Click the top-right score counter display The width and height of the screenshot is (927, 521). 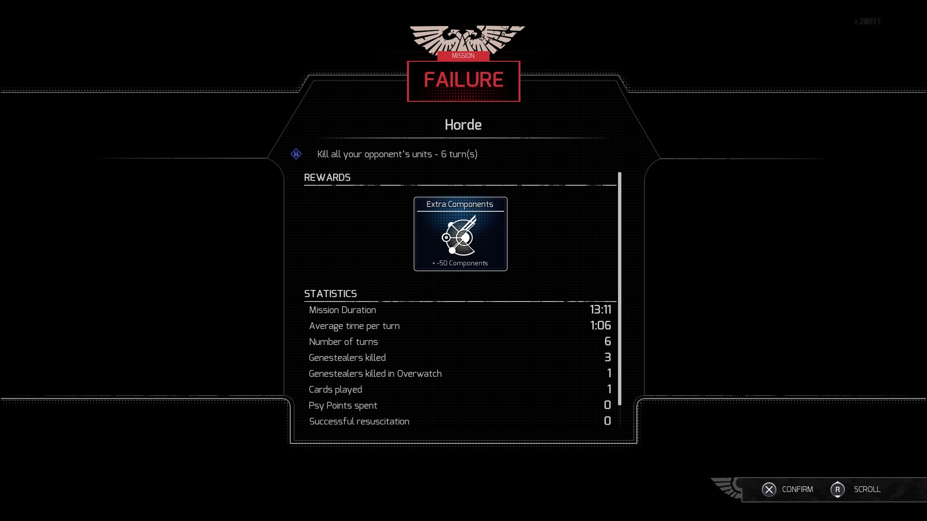coord(867,21)
